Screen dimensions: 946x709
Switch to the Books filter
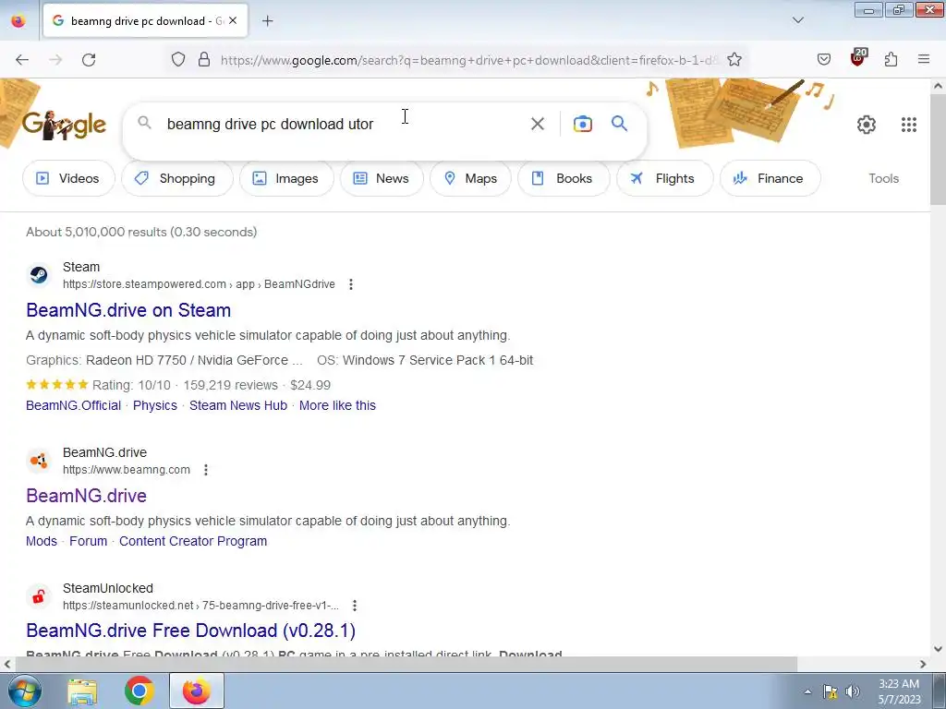point(563,178)
